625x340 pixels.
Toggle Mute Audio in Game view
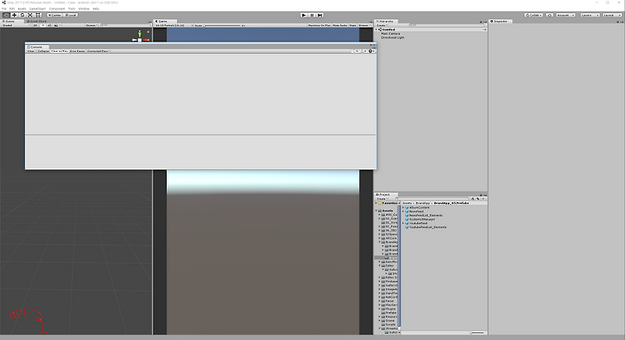click(340, 25)
